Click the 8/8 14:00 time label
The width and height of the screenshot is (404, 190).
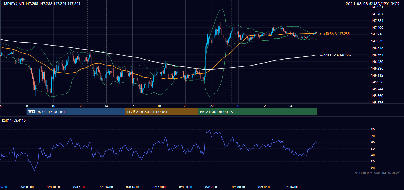click(106, 187)
